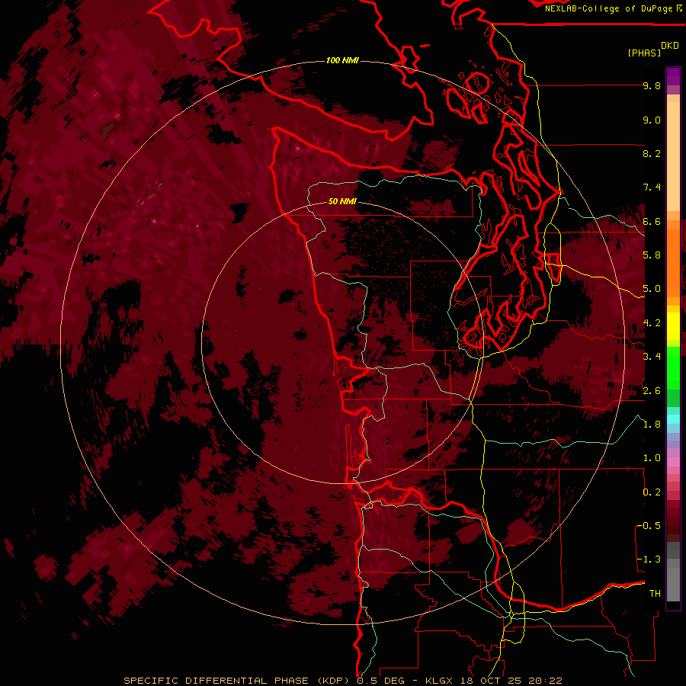
Task: Click the 8.2 value on the color scale
Action: [652, 153]
